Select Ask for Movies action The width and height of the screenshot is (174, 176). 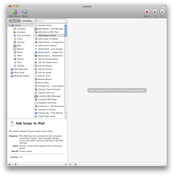(x=49, y=66)
